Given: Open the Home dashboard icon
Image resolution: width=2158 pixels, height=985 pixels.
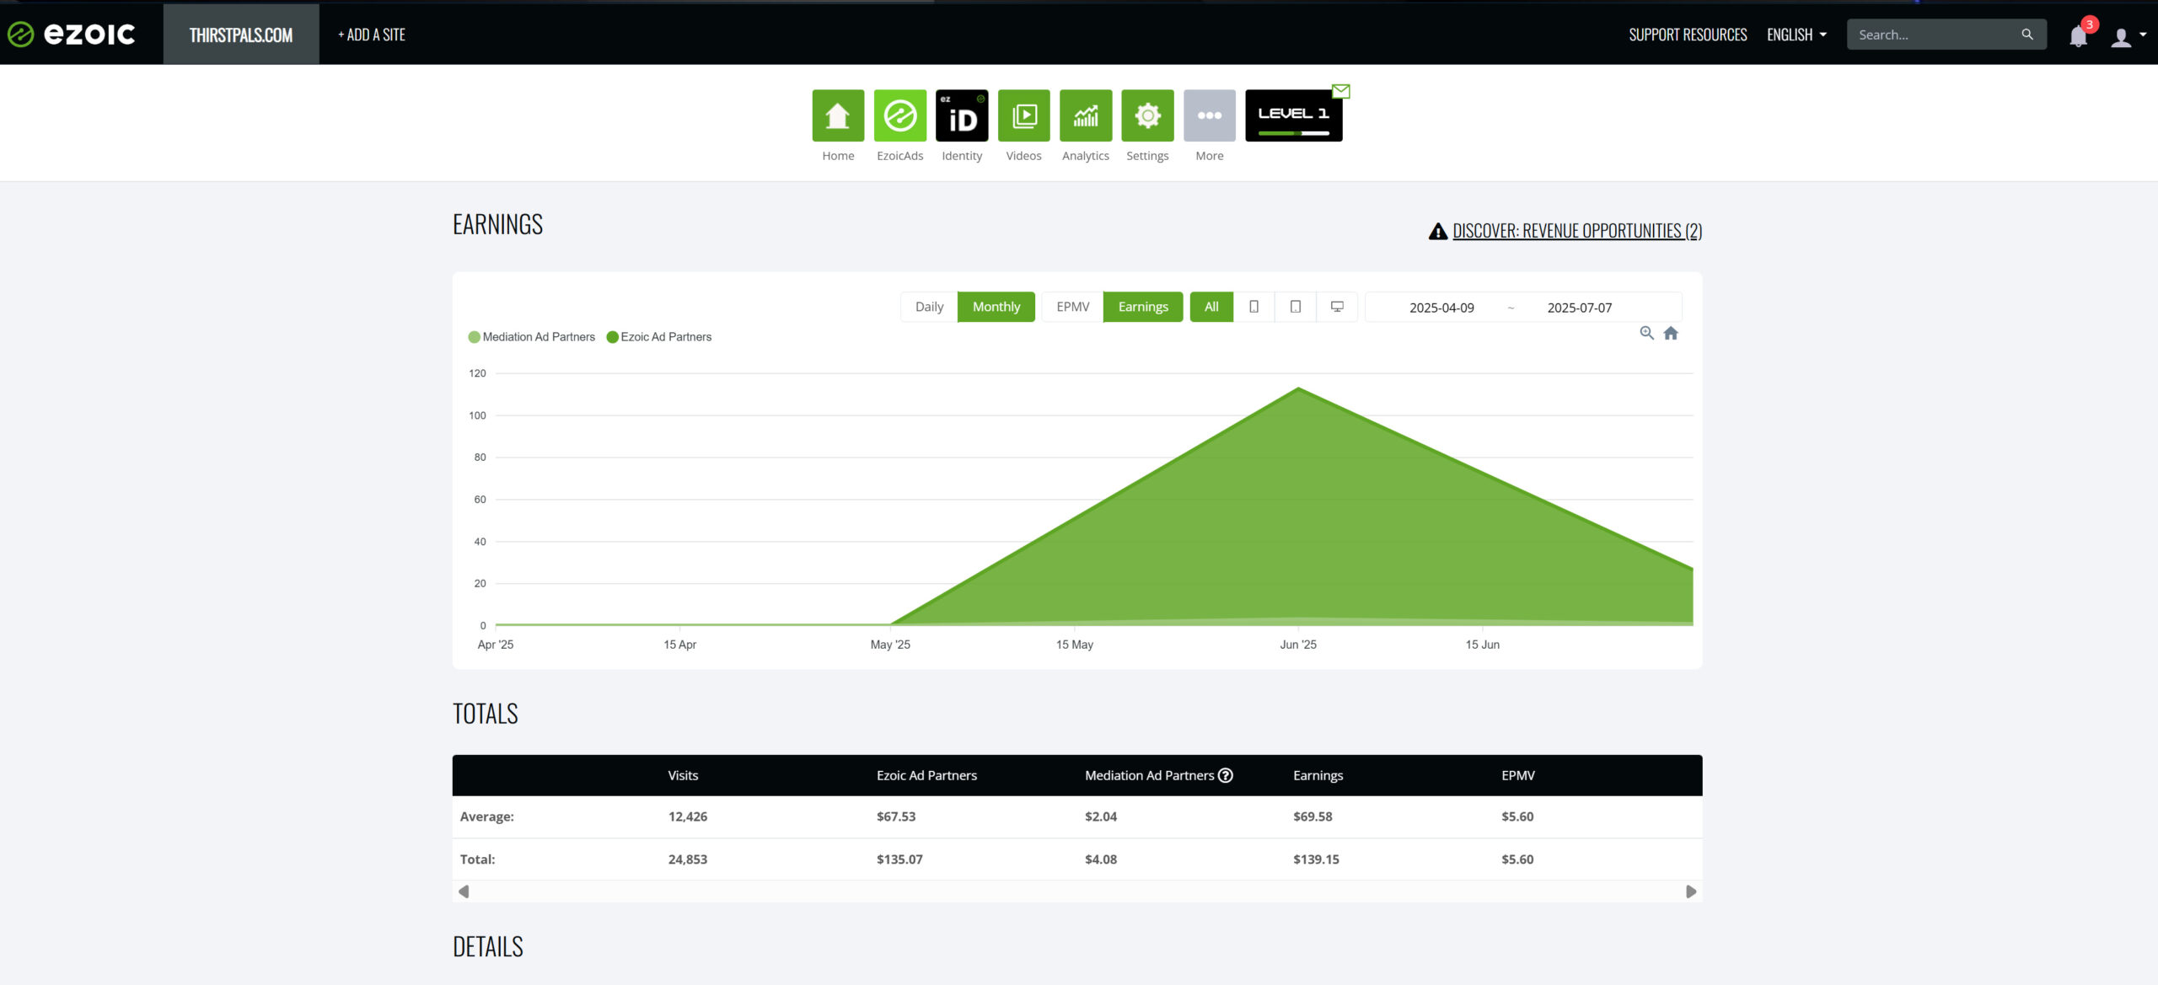Looking at the screenshot, I should point(838,115).
